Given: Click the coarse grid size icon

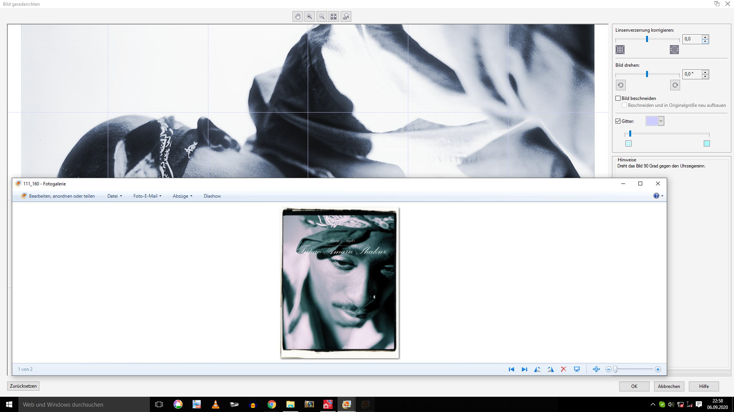Looking at the screenshot, I should 628,143.
